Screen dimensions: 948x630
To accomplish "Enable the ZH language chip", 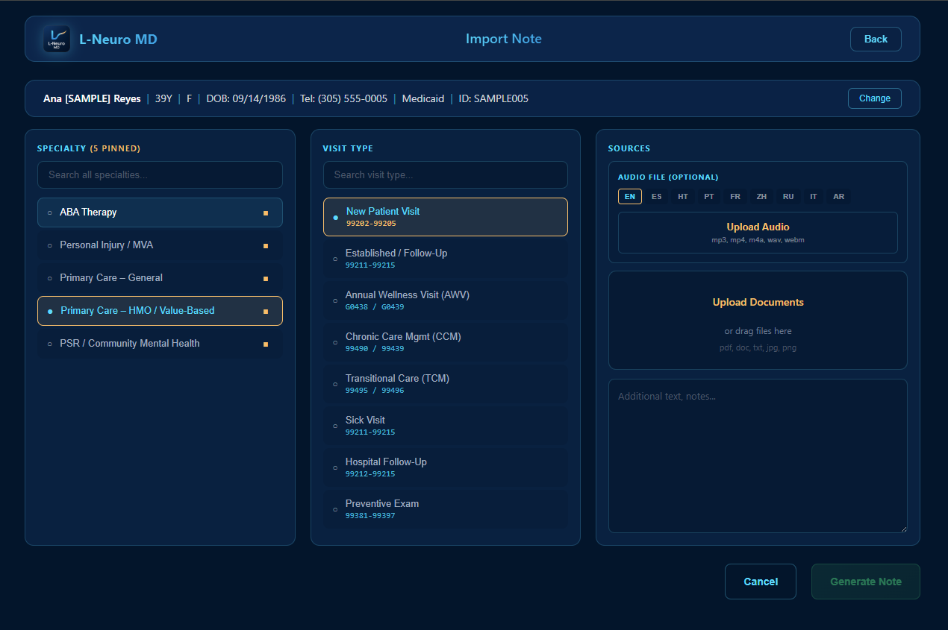I will tap(761, 196).
